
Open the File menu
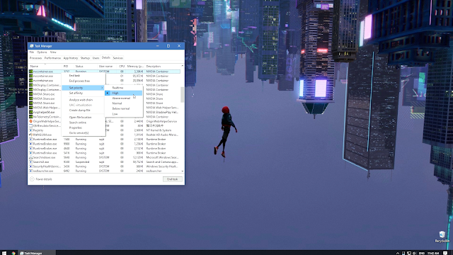(31, 52)
